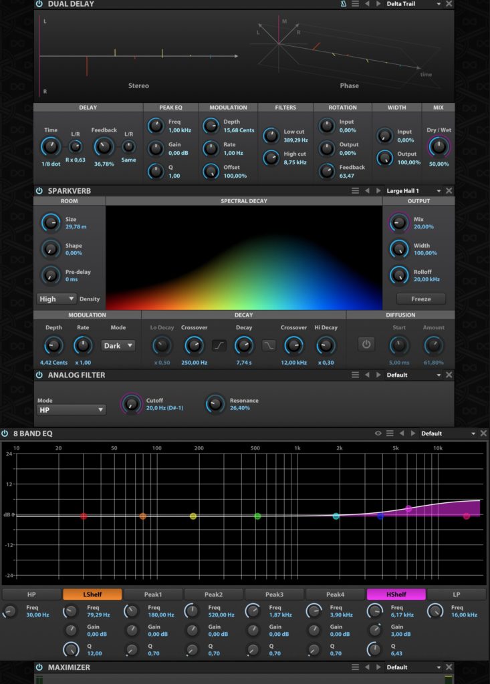Select next Sparkverb preset arrow
Viewport: 490px width, 684px height.
click(x=378, y=190)
